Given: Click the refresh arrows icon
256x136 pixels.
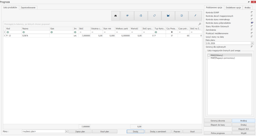Looking at the screenshot, I should (x=154, y=16).
